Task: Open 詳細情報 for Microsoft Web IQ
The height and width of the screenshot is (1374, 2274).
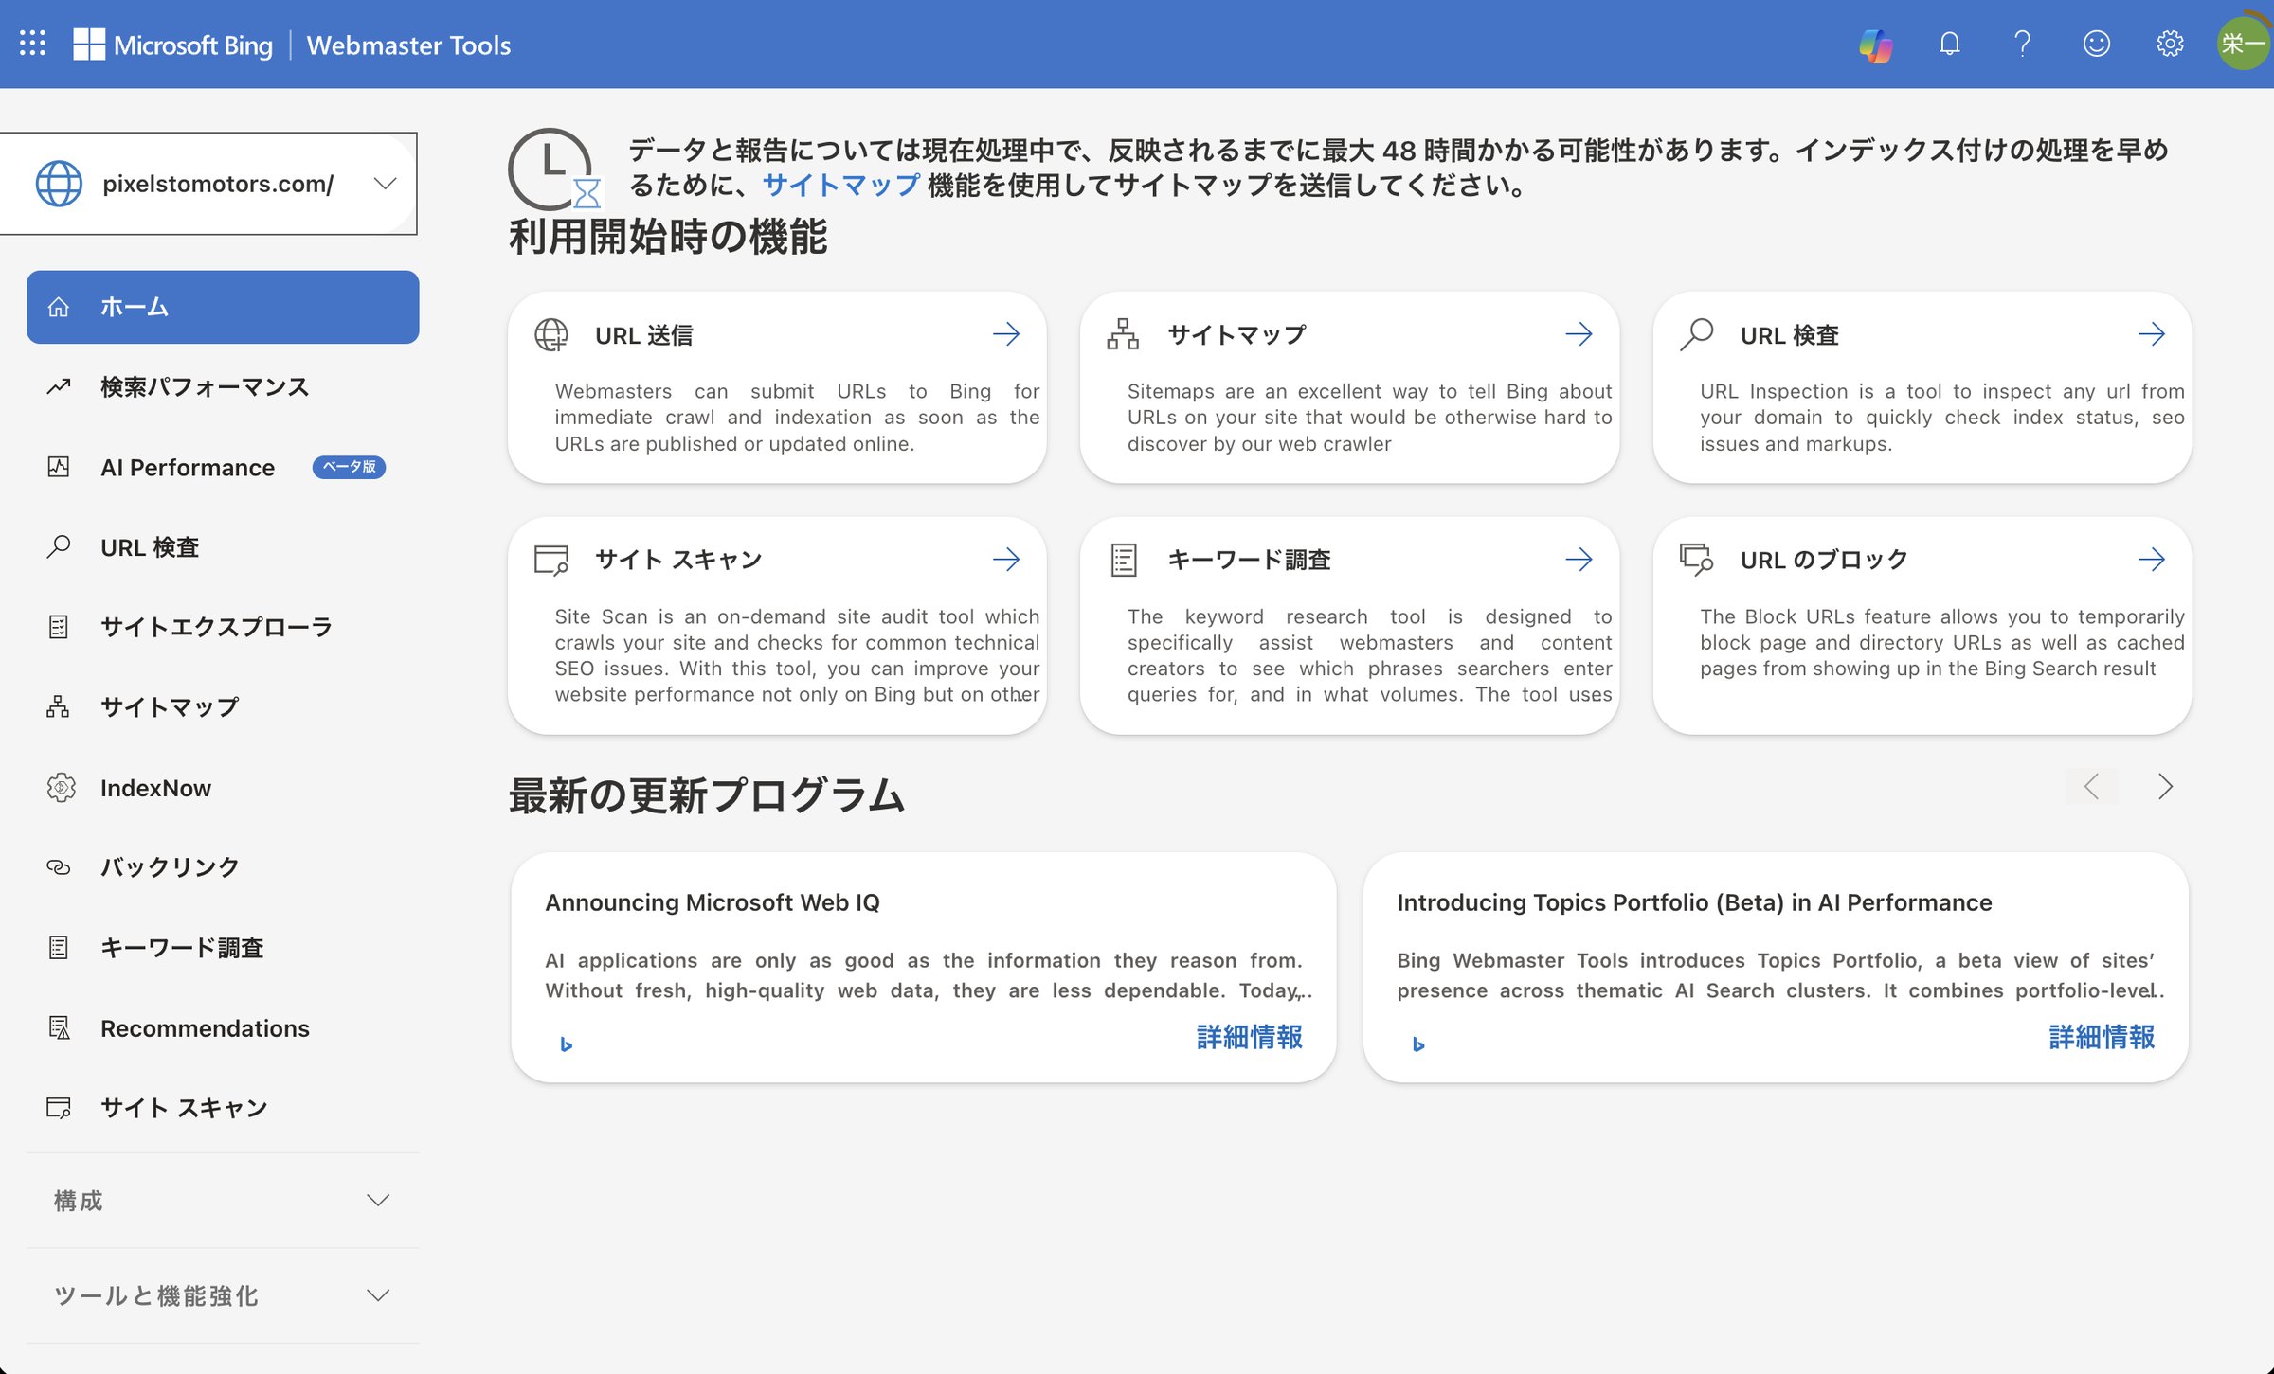Action: (x=1250, y=1038)
